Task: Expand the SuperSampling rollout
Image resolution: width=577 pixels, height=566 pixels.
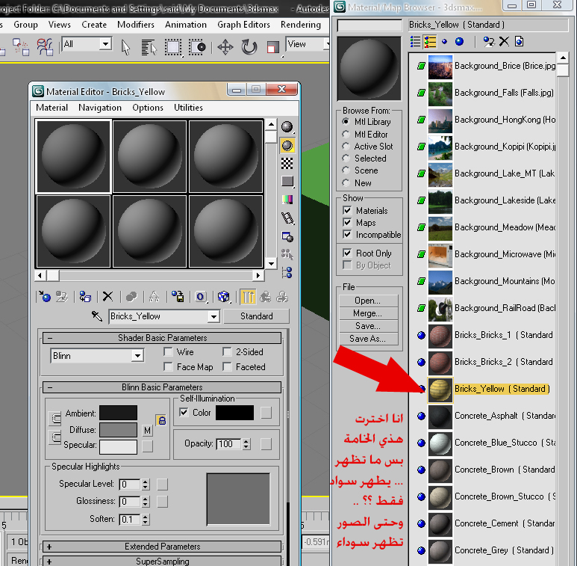Action: (162, 562)
